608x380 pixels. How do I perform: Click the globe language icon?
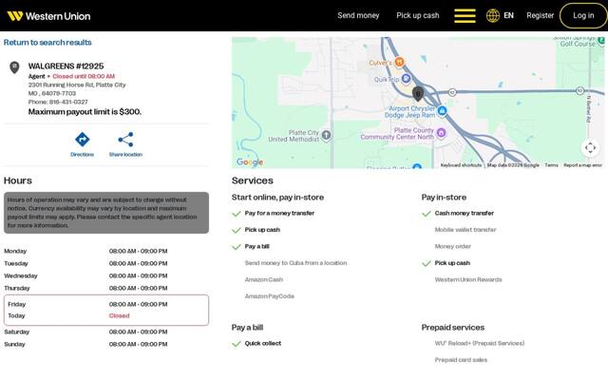pos(493,15)
